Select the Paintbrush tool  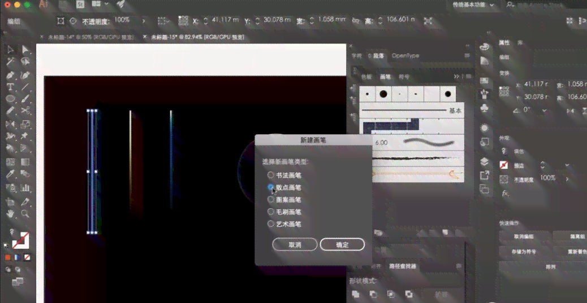tap(25, 99)
